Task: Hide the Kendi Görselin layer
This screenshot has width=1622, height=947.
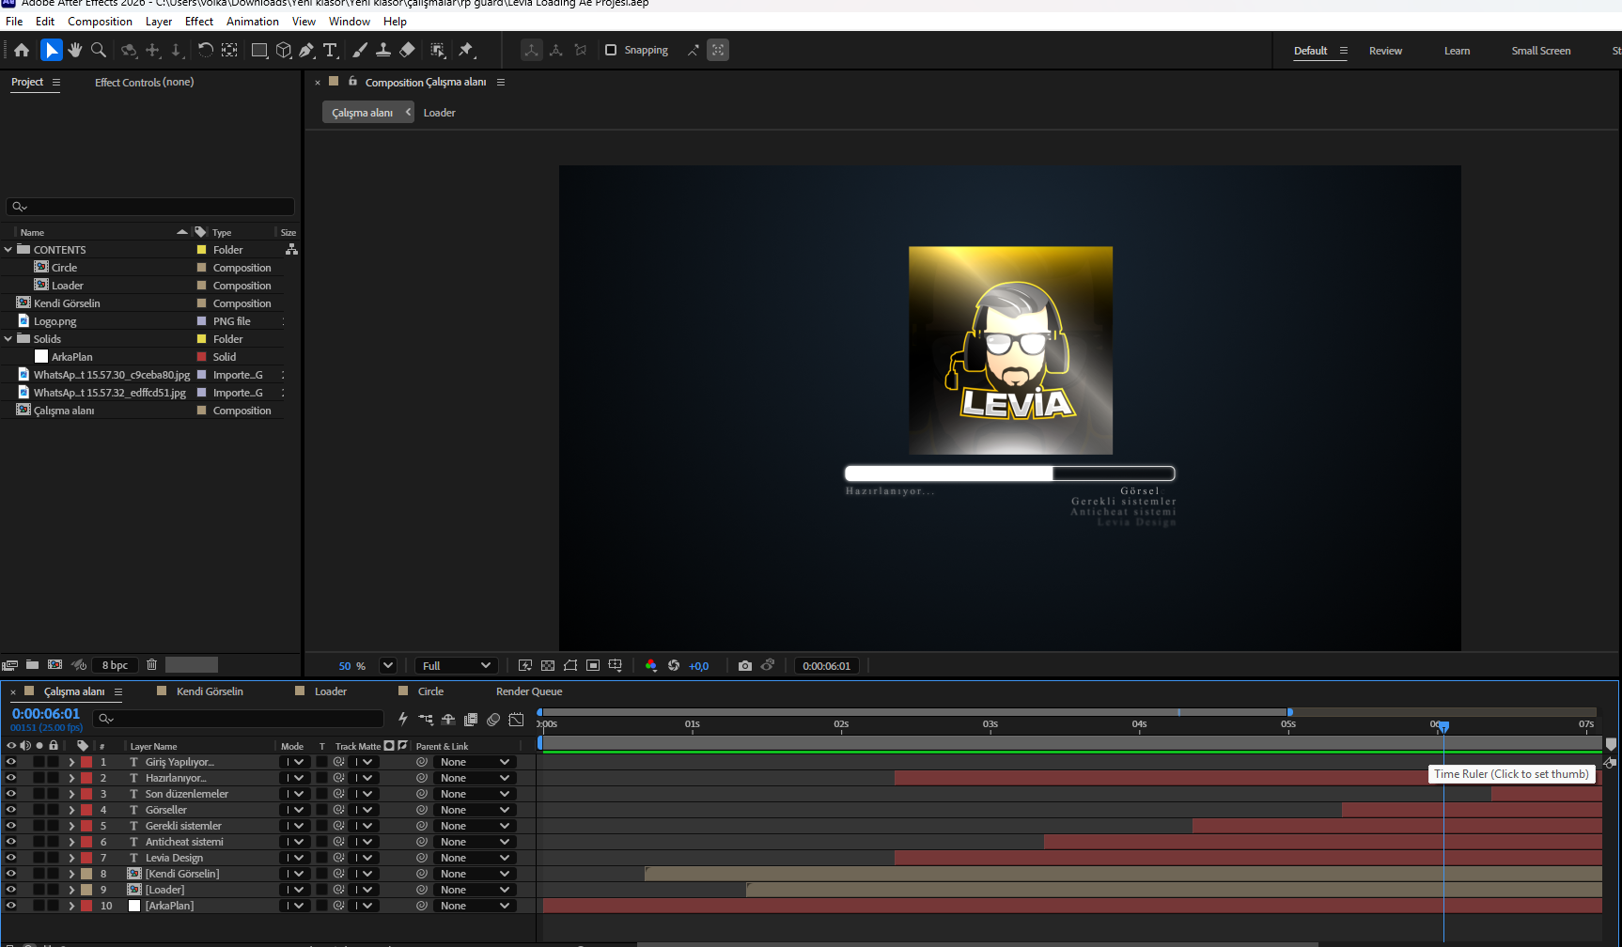Action: (11, 874)
